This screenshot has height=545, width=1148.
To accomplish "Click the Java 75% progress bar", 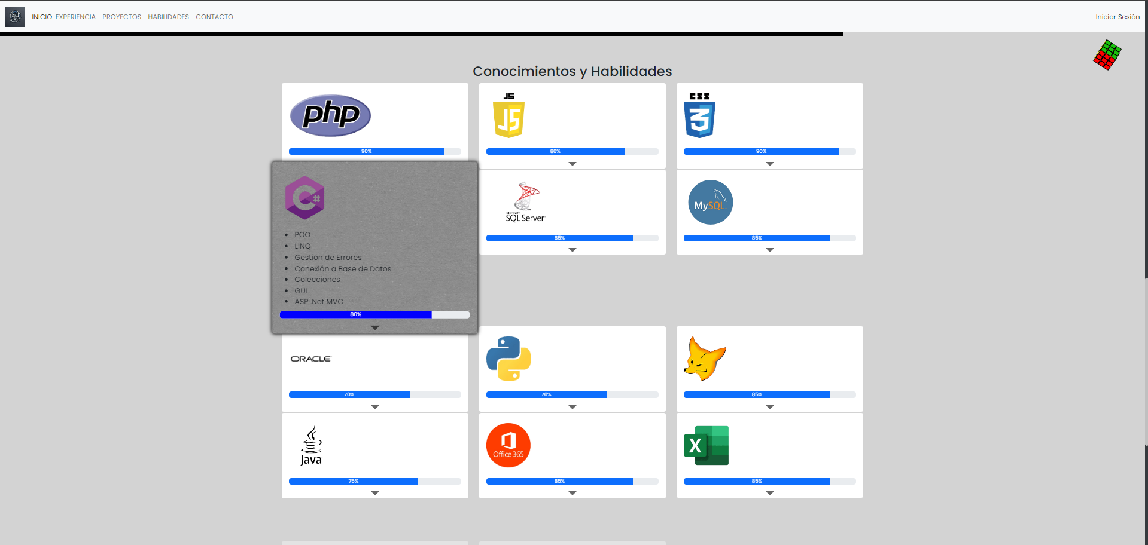I will point(375,481).
